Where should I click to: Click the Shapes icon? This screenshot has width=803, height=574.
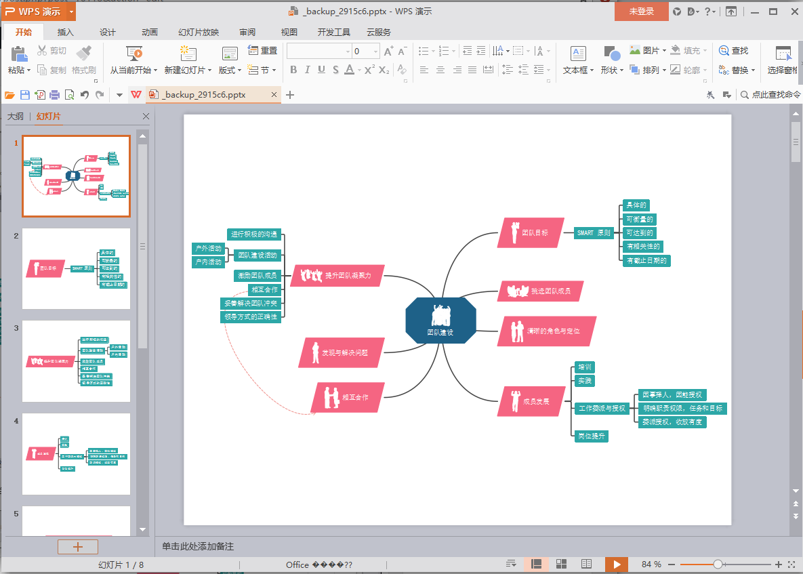tap(611, 54)
